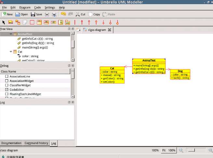
Task: Click the Undo arrow icon
Action: pyautogui.click(x=63, y=14)
